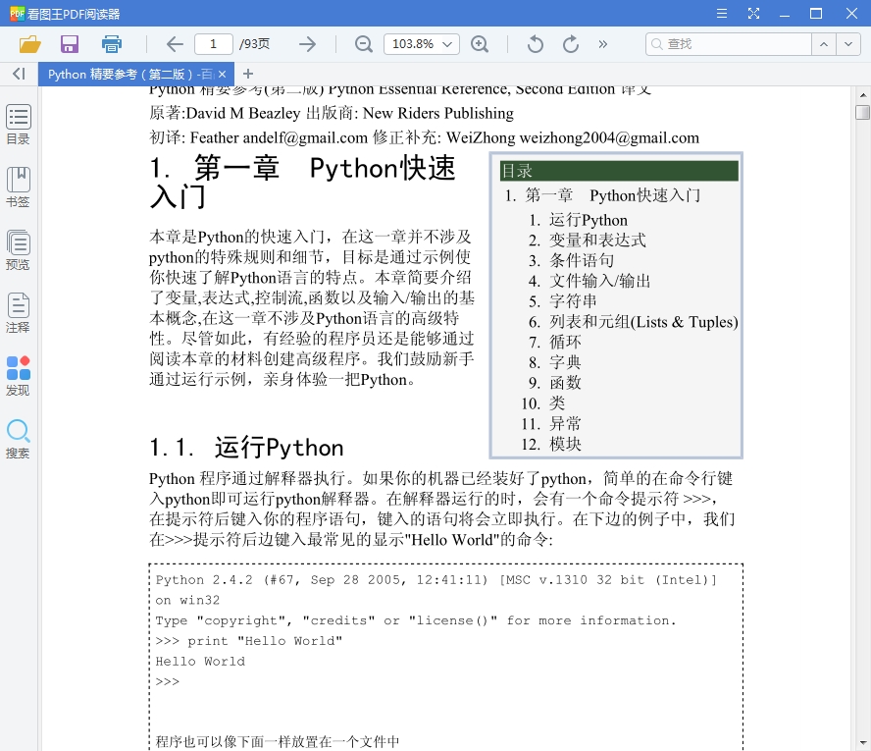Click the scrollbar down arrow
This screenshot has width=871, height=751.
click(863, 743)
